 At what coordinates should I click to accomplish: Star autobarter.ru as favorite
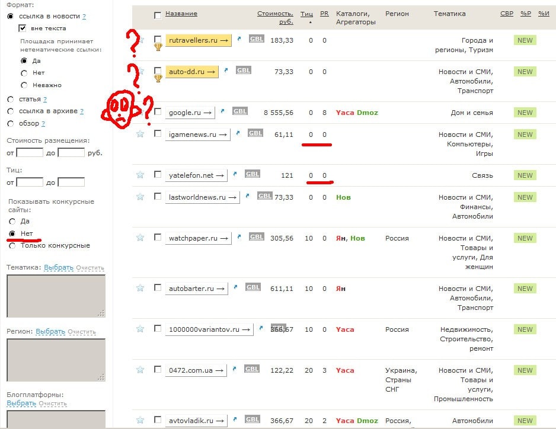(140, 287)
